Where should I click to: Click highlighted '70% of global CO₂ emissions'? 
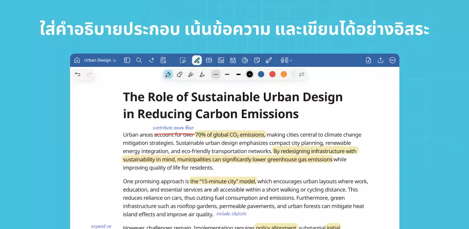click(230, 135)
